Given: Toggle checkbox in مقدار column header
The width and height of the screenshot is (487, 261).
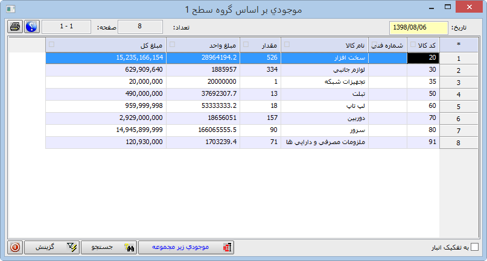Looking at the screenshot, I should [x=246, y=45].
